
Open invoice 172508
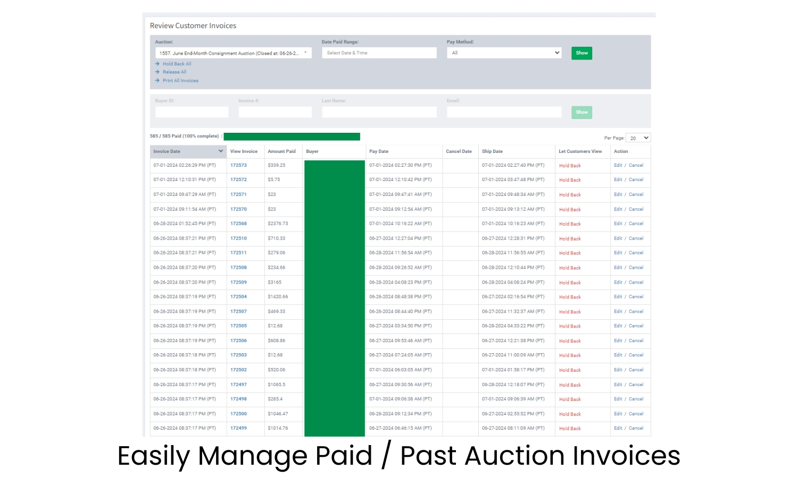(x=238, y=268)
